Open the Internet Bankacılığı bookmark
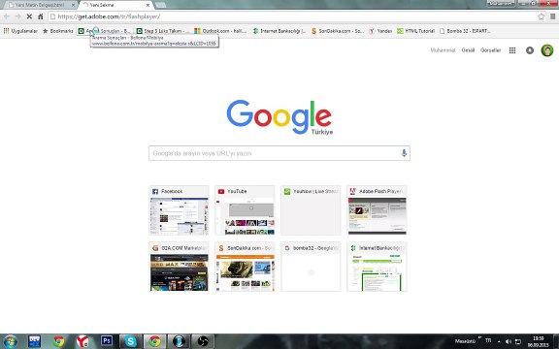 279,31
